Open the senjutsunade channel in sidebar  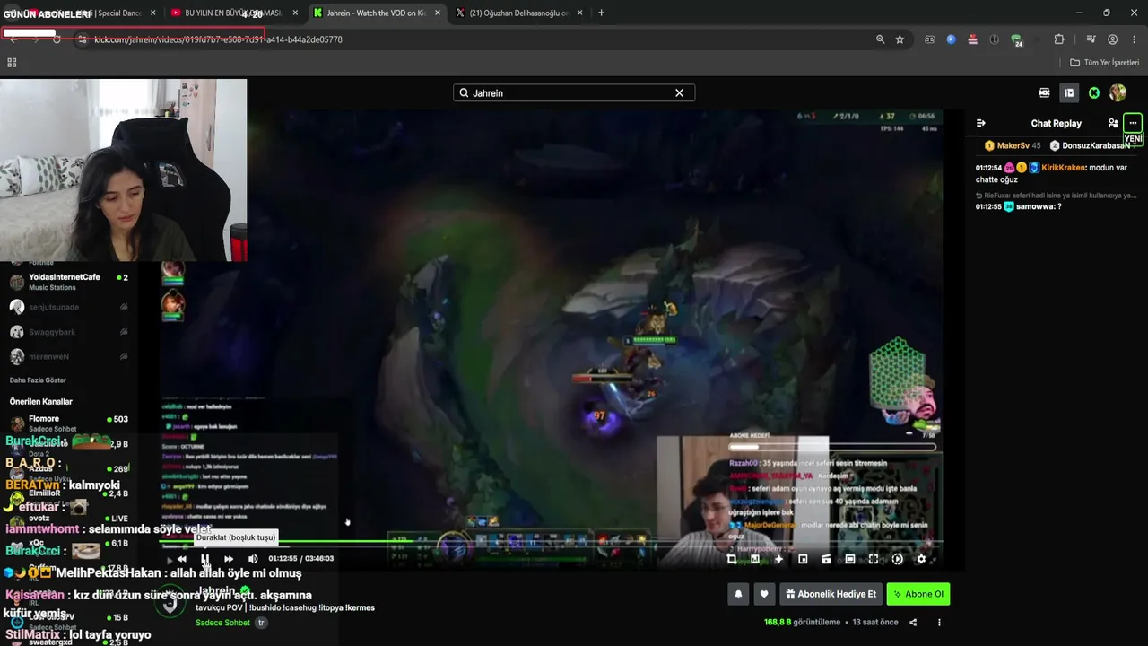pyautogui.click(x=68, y=307)
